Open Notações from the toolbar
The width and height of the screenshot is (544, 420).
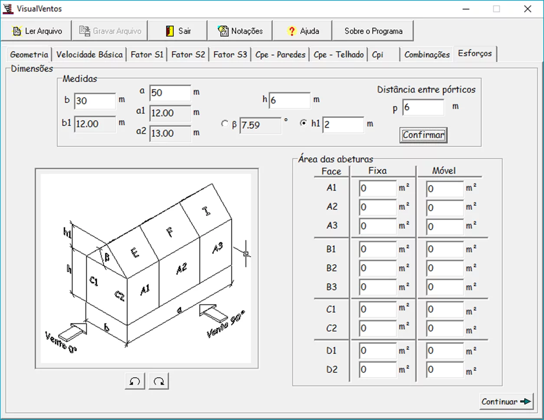tap(240, 31)
